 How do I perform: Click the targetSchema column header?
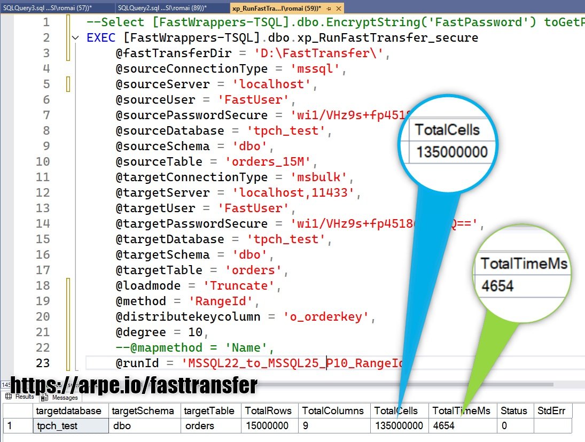click(145, 410)
